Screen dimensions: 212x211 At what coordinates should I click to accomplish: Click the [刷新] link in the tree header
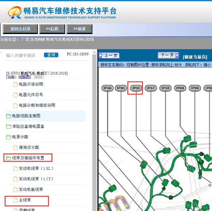click(39, 77)
